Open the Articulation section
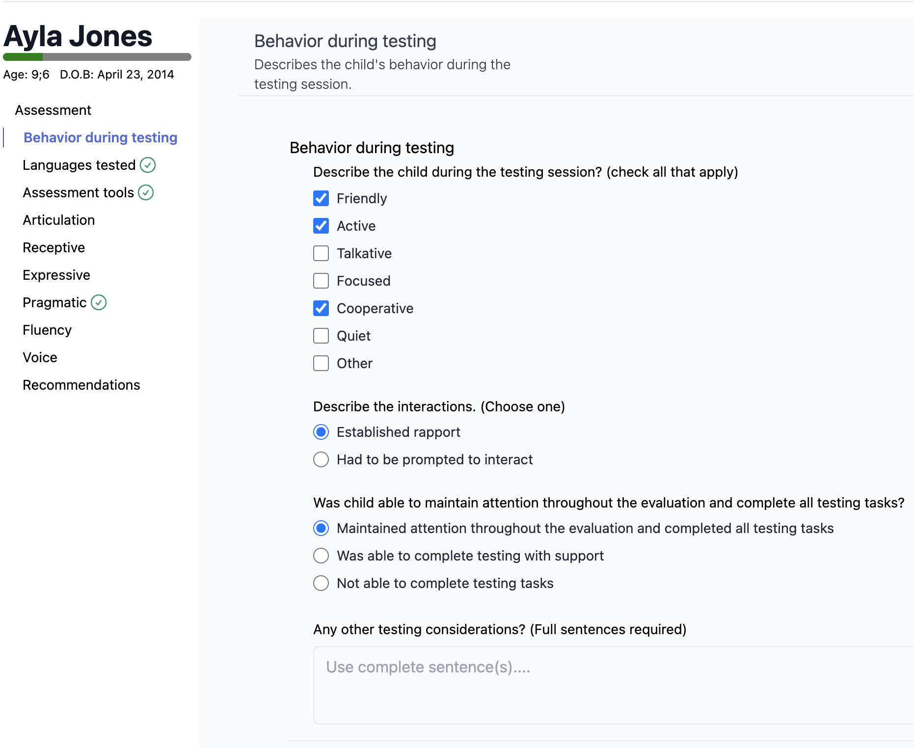This screenshot has height=748, width=914. click(59, 220)
